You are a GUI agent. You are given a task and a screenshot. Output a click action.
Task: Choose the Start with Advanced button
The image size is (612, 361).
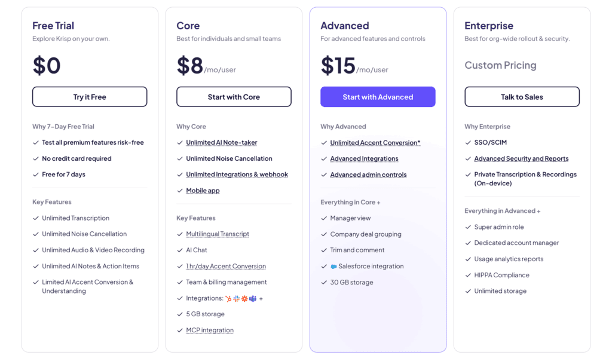[x=378, y=97]
